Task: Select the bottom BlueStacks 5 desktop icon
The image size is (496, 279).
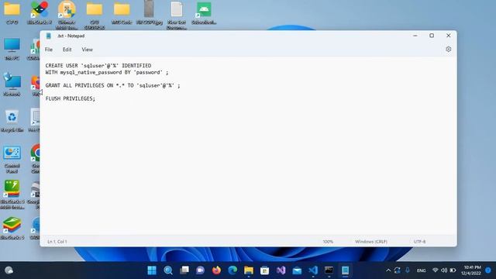Action: point(12,229)
